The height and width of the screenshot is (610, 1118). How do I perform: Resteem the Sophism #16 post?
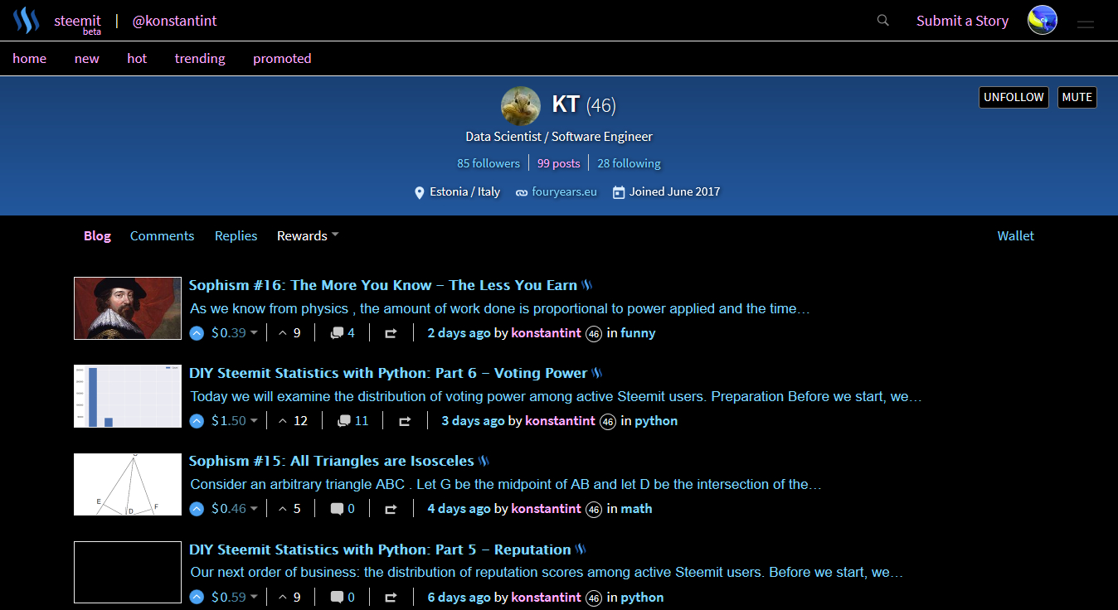pos(391,333)
